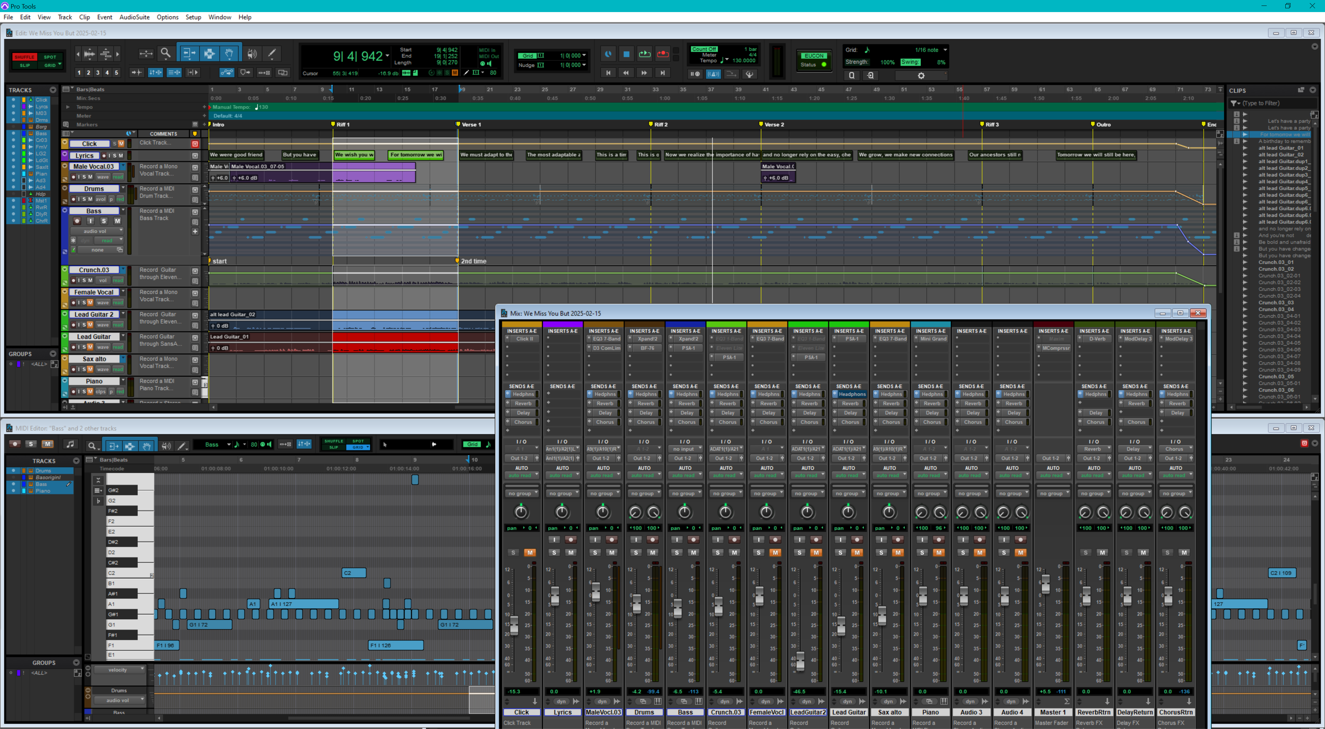Viewport: 1325px width, 729px height.
Task: Open Nudge value dropdown
Action: 584,65
